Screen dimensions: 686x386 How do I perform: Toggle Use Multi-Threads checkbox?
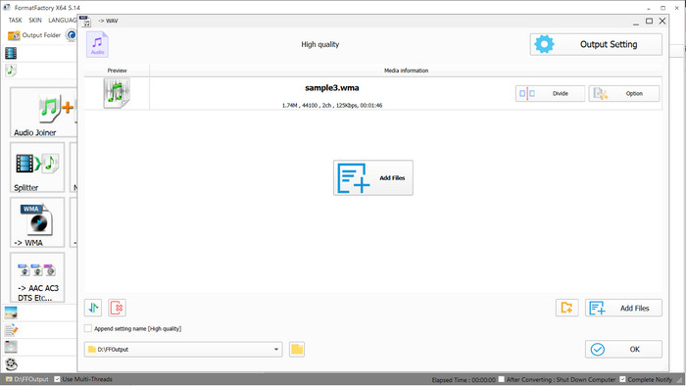pos(57,379)
